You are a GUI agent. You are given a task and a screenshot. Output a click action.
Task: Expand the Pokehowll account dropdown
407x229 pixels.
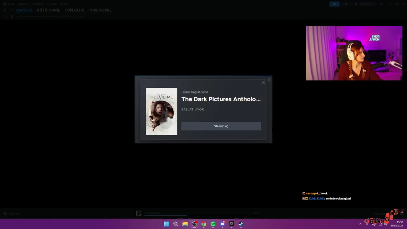click(365, 4)
